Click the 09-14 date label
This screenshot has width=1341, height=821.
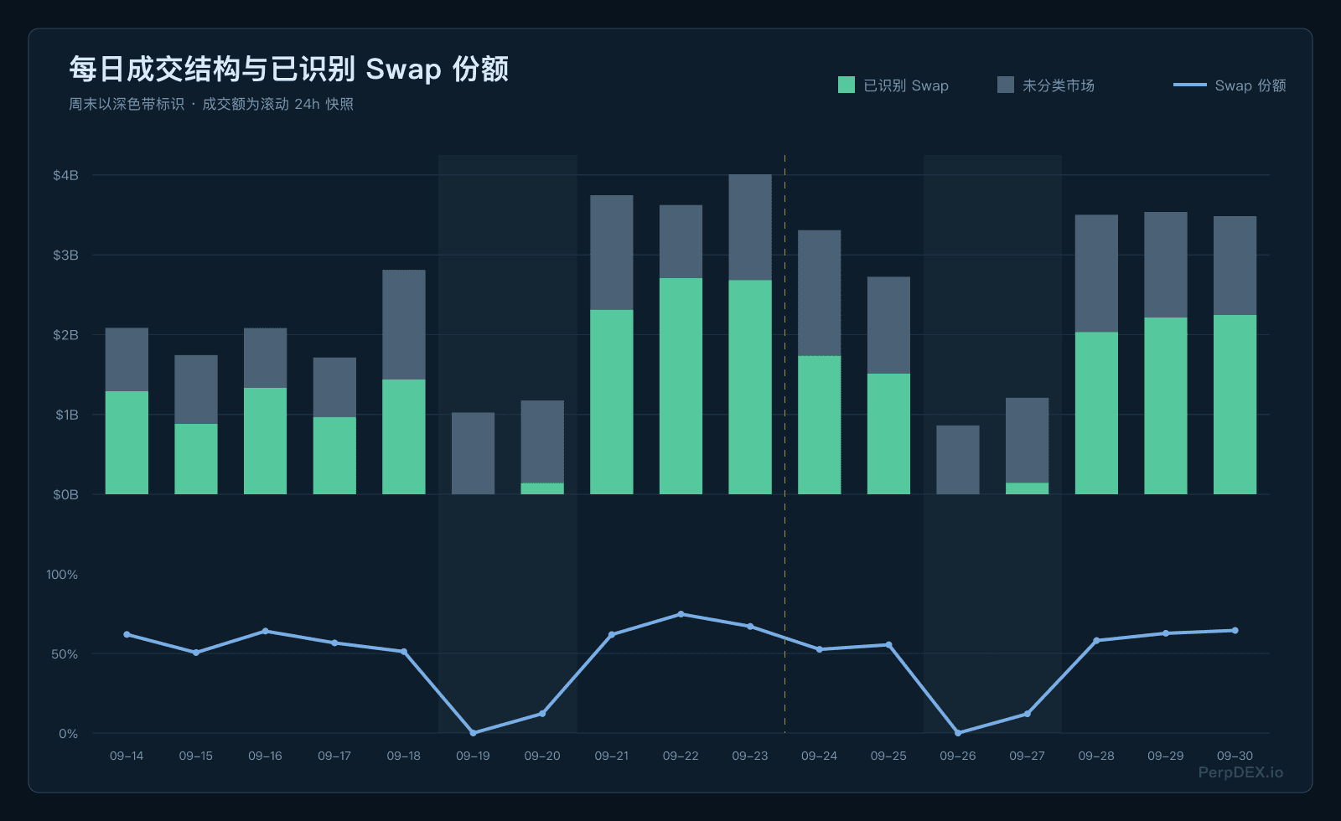pyautogui.click(x=127, y=756)
